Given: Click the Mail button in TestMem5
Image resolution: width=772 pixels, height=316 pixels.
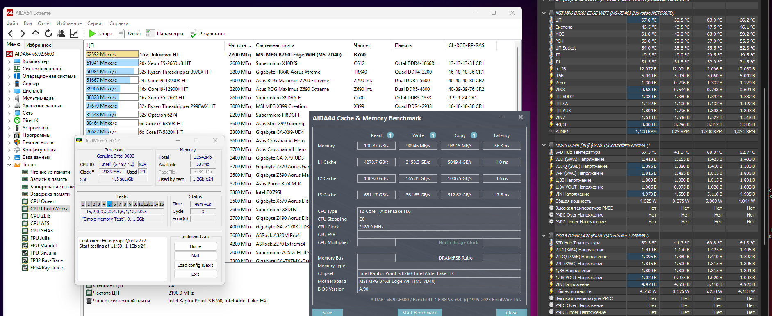Looking at the screenshot, I should 196,256.
